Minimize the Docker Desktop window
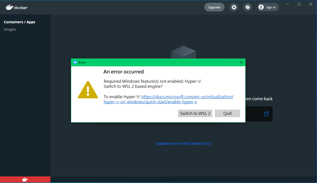Viewport: 317px width, 183px height. tap(288, 4)
